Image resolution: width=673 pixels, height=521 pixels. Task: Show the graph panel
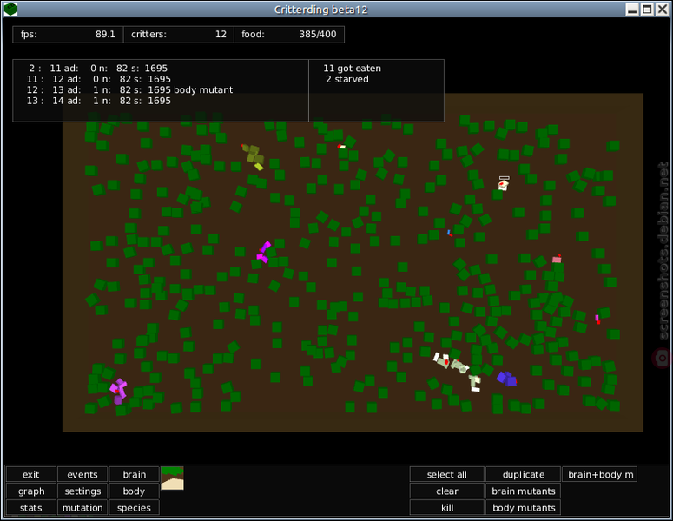click(31, 491)
